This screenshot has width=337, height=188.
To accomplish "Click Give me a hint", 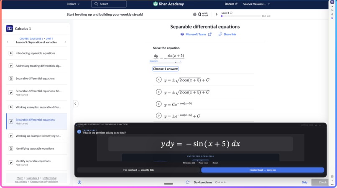I will 189,163.
